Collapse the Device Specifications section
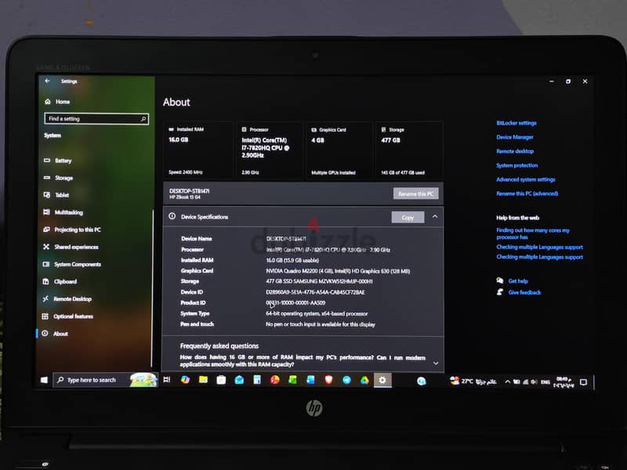The height and width of the screenshot is (470, 627). pos(435,217)
